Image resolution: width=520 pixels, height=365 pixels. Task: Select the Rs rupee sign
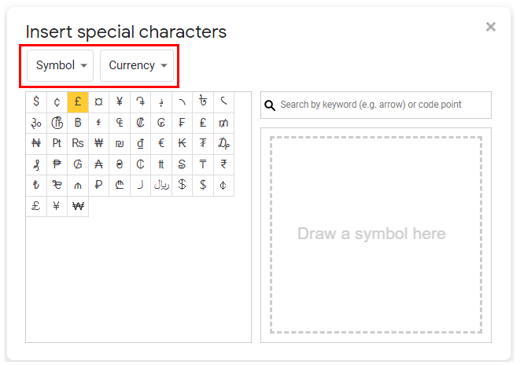[x=78, y=143]
